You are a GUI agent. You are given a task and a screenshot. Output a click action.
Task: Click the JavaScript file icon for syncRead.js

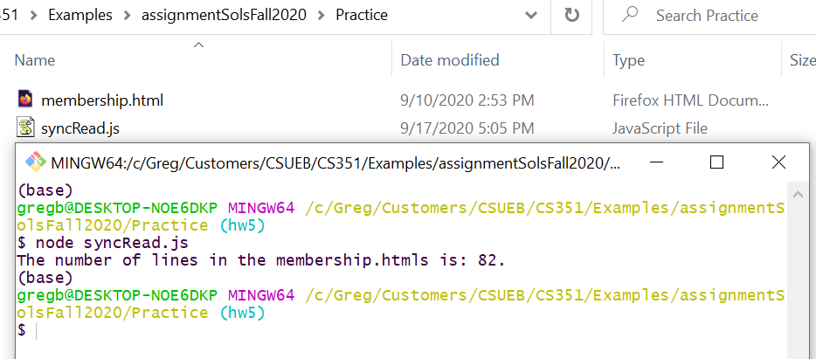coord(25,128)
